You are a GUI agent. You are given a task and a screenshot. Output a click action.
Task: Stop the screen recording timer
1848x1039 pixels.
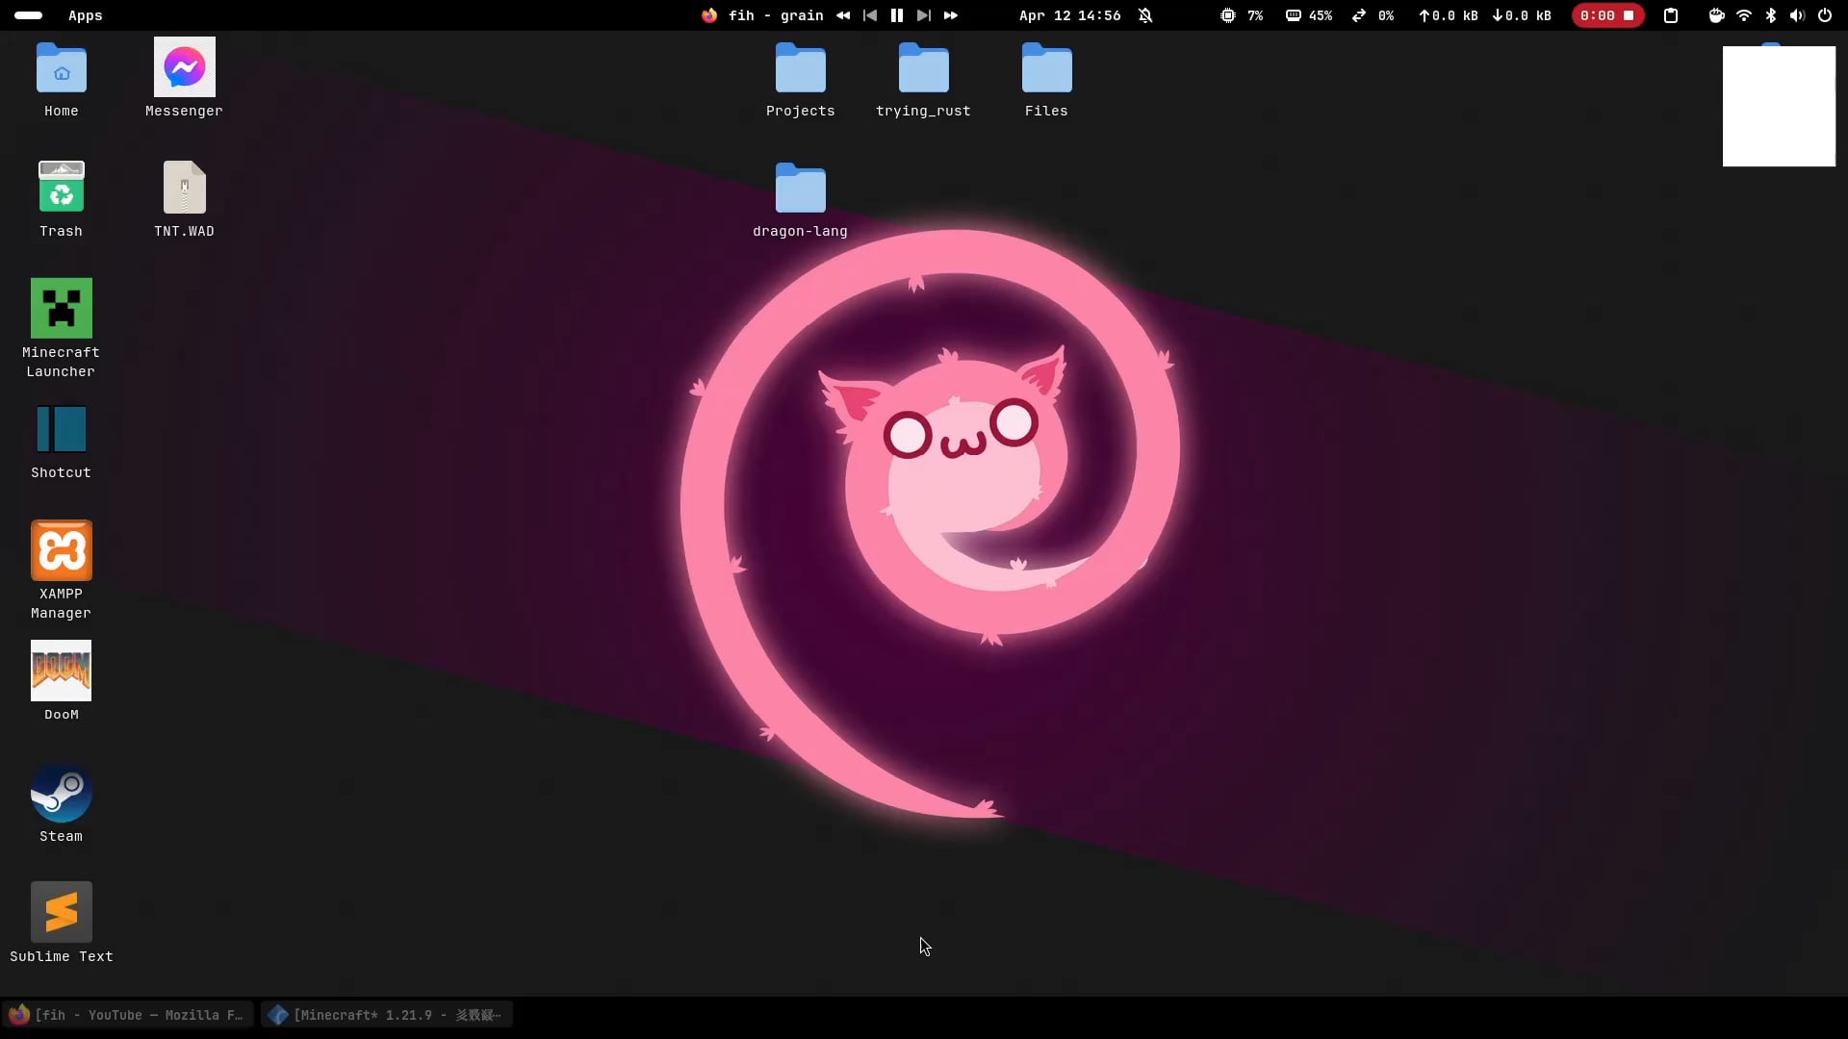1629,15
